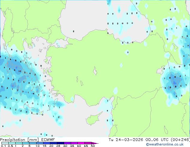Pick the 10–15 mm legend color box
The image size is (190, 147).
pos(40,143)
